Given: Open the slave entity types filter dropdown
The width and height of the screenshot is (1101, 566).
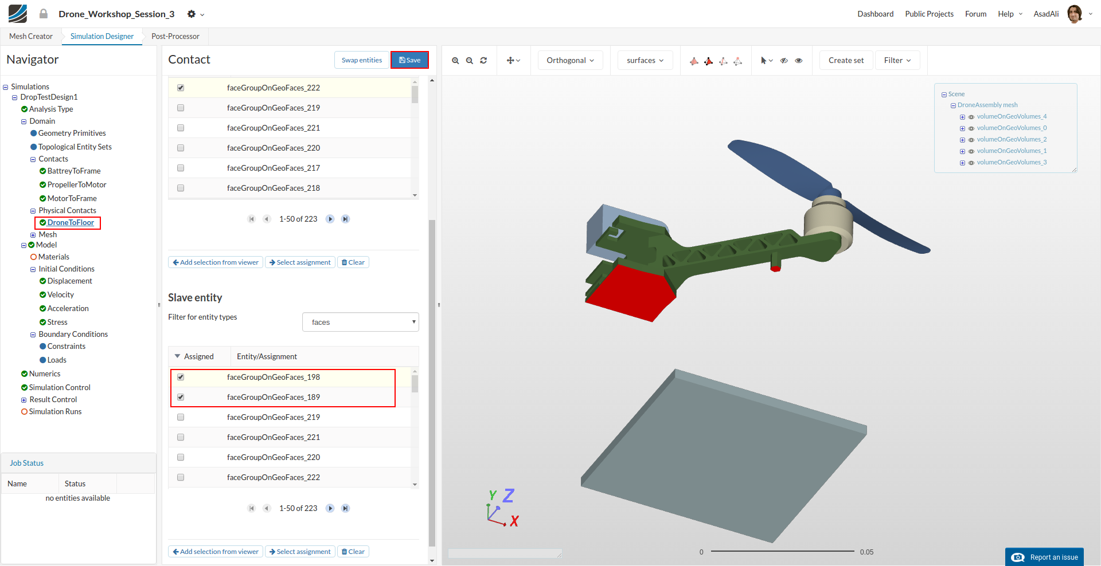Looking at the screenshot, I should (x=360, y=322).
